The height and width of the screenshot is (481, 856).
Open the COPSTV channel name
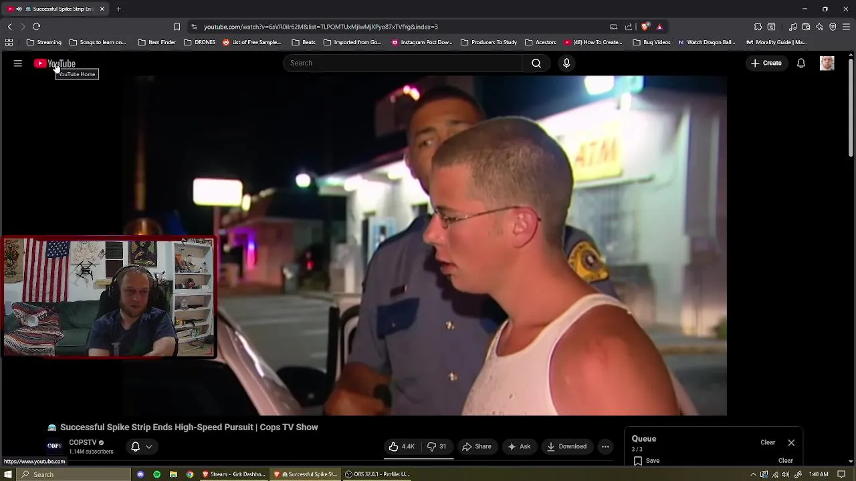click(x=83, y=442)
